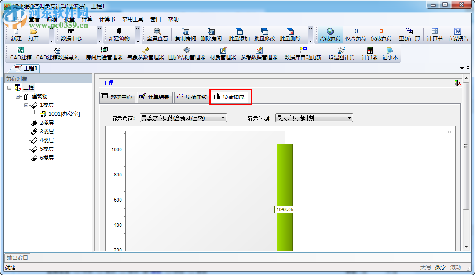Collapse the 1楼层 tree node
This screenshot has width=475, height=275.
pos(26,105)
